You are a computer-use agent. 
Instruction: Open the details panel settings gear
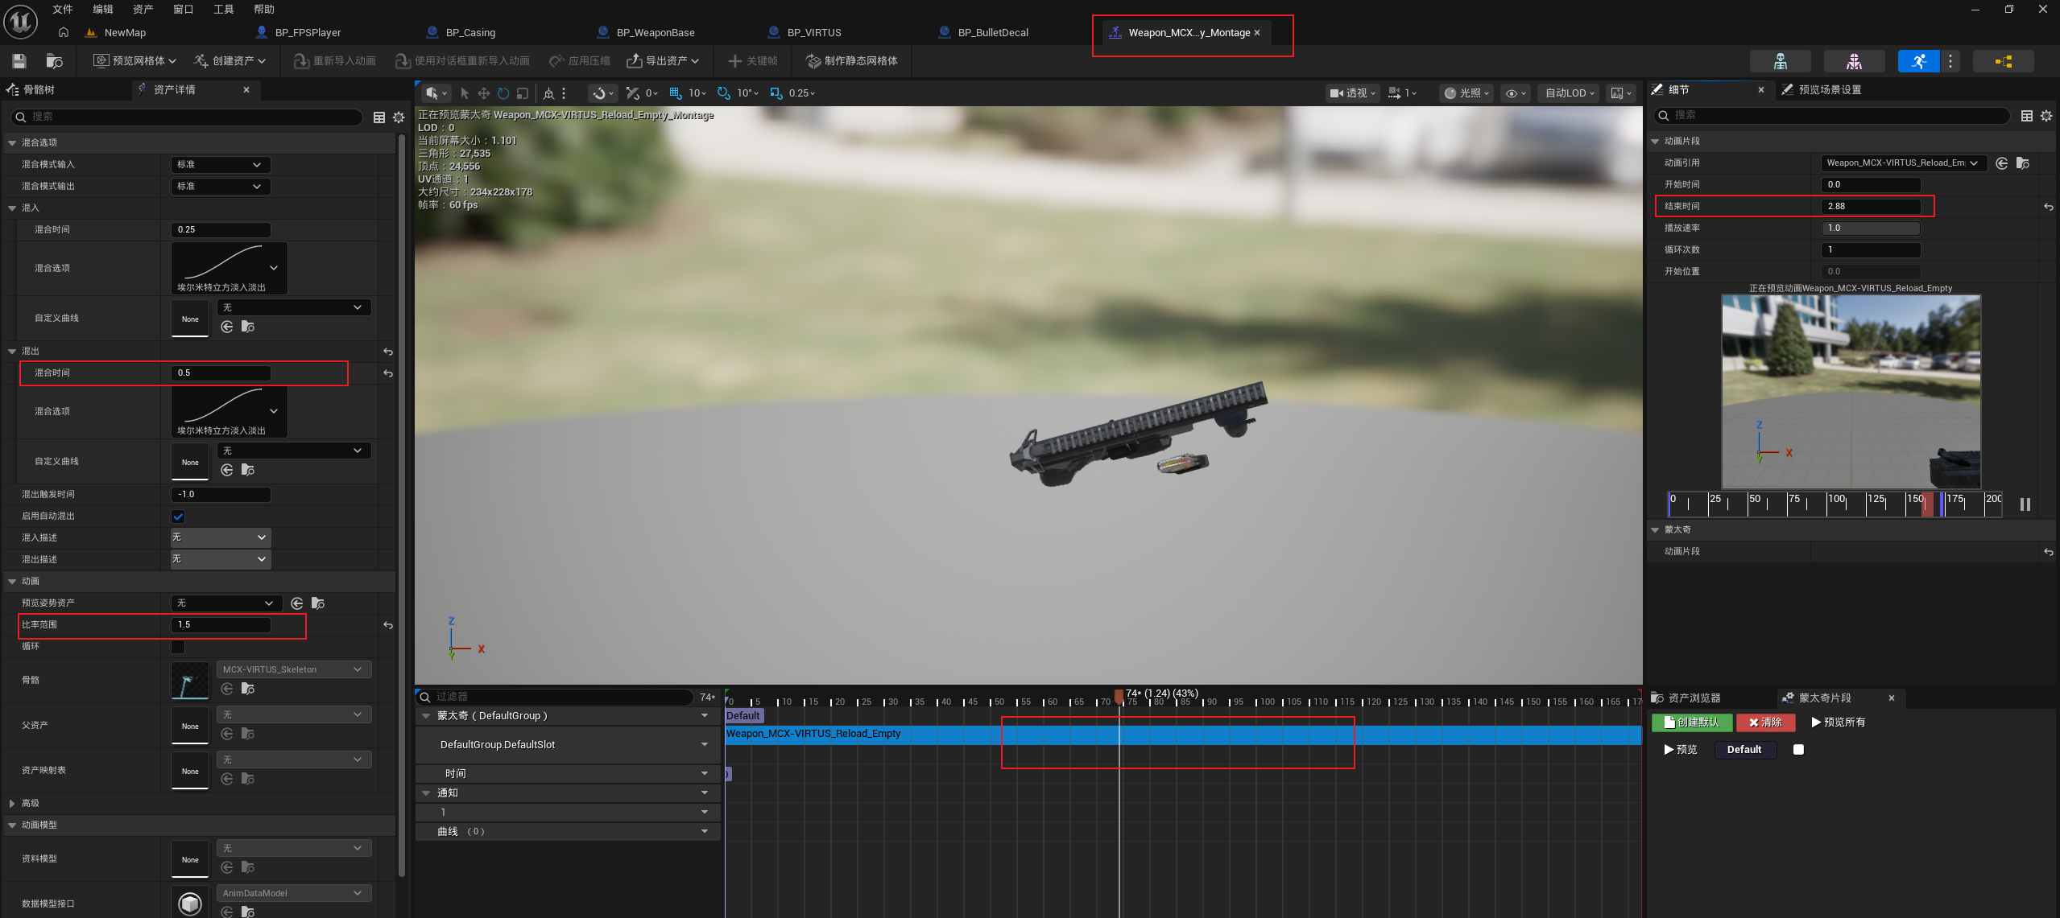coord(2046,116)
